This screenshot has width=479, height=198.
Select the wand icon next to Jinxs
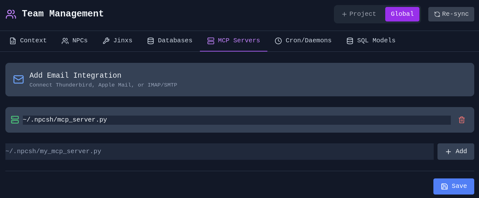[x=106, y=41]
